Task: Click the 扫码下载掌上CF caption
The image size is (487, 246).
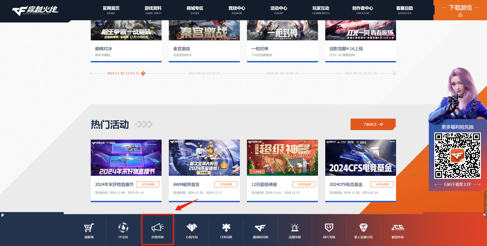Action: 457,184
